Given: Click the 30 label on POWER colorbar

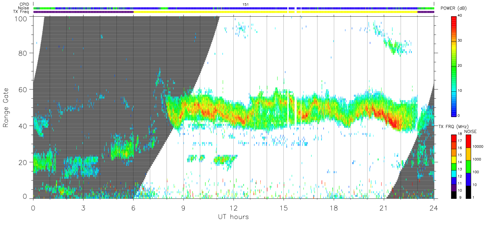Looking at the screenshot, I should (x=460, y=40).
